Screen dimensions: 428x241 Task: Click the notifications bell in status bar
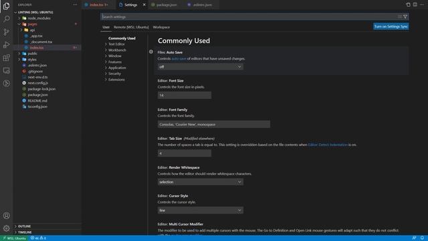[x=422, y=238]
